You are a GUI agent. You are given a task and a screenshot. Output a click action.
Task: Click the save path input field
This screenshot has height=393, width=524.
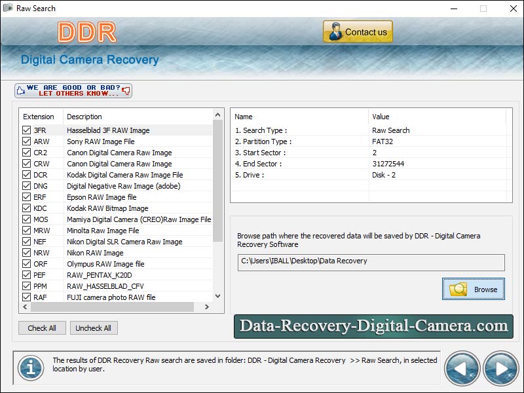[x=371, y=263]
